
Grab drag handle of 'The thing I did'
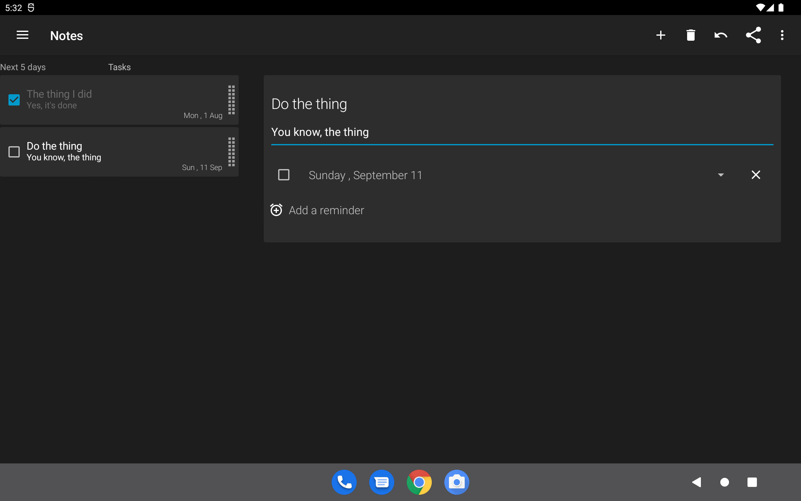[231, 100]
